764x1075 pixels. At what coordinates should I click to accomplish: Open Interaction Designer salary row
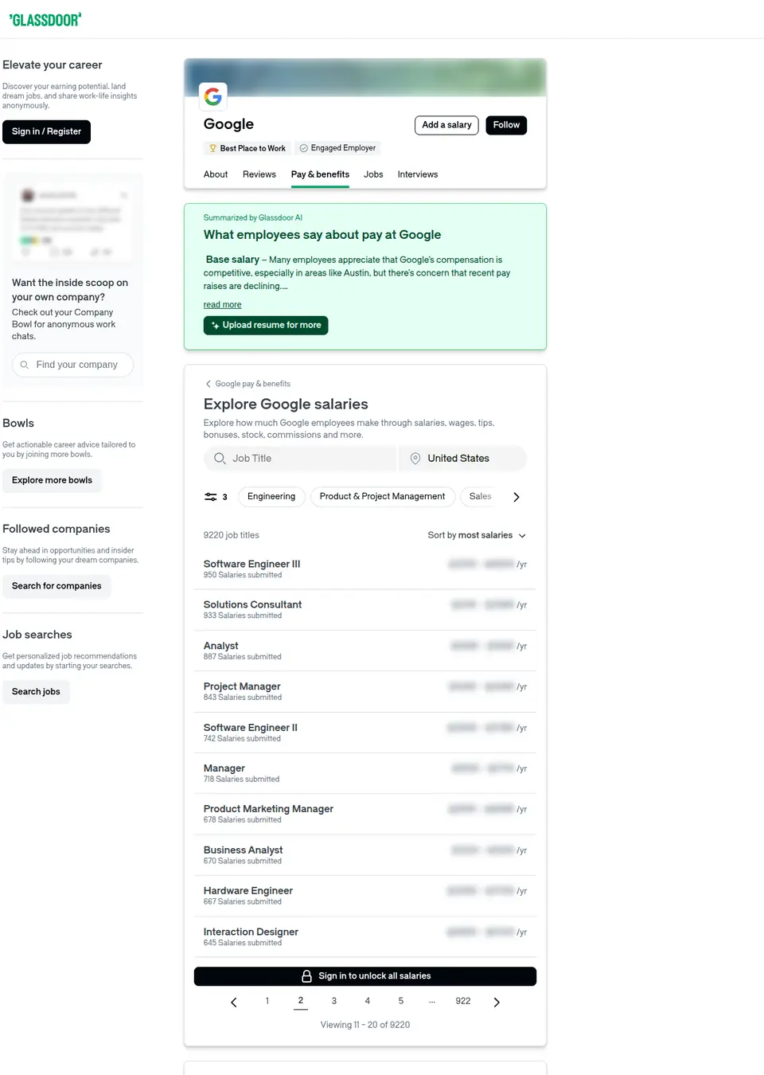pos(365,937)
